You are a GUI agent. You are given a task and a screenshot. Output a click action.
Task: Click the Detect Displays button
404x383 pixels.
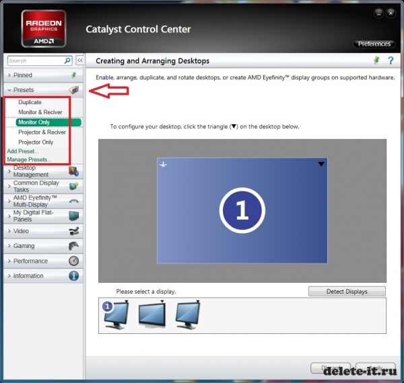point(347,292)
